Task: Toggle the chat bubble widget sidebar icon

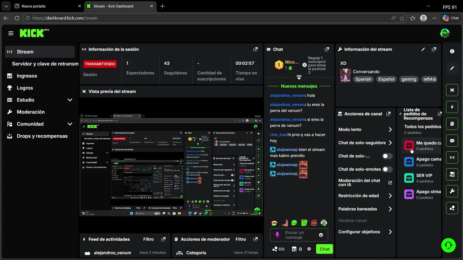Action: click(452, 141)
